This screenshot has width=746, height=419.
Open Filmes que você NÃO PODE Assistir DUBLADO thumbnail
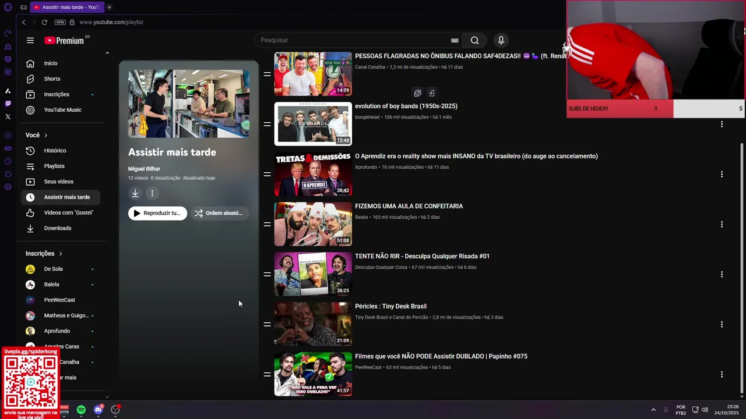[313, 374]
